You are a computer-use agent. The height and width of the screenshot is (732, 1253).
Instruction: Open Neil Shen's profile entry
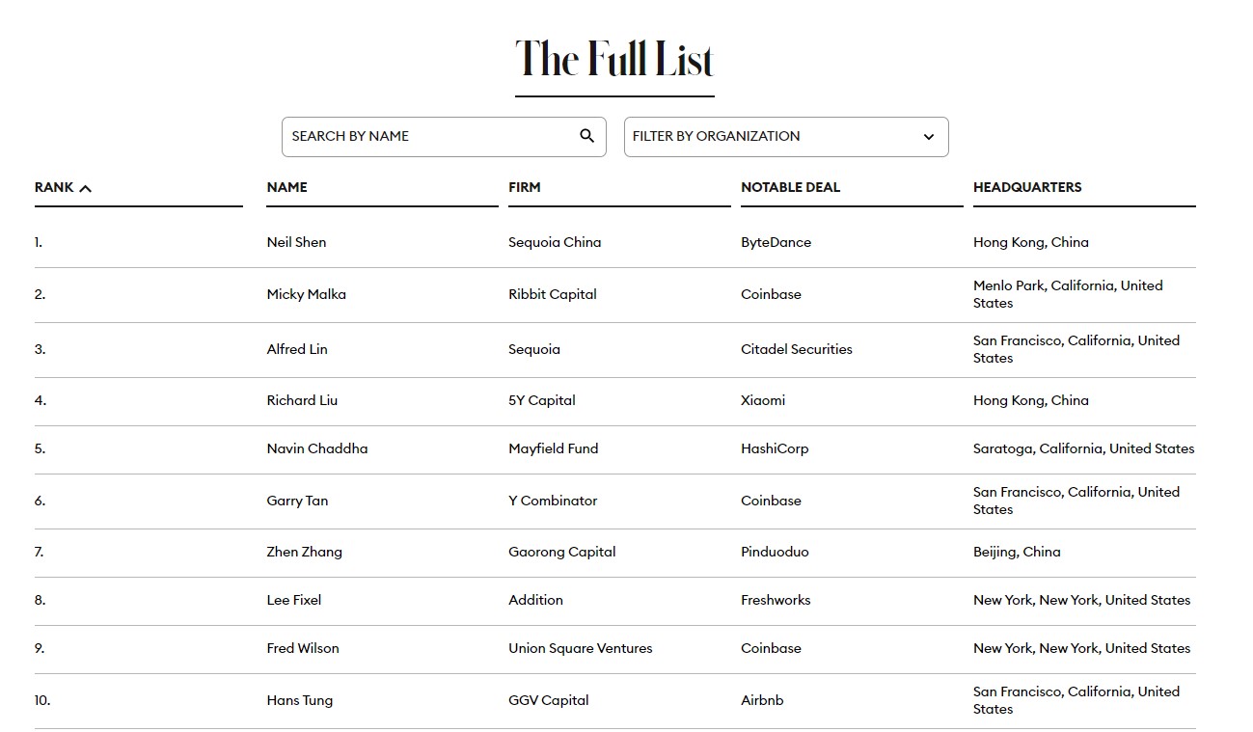[x=296, y=242]
